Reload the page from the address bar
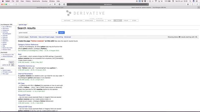This screenshot has height=112, width=200. pyautogui.click(x=147, y=4)
